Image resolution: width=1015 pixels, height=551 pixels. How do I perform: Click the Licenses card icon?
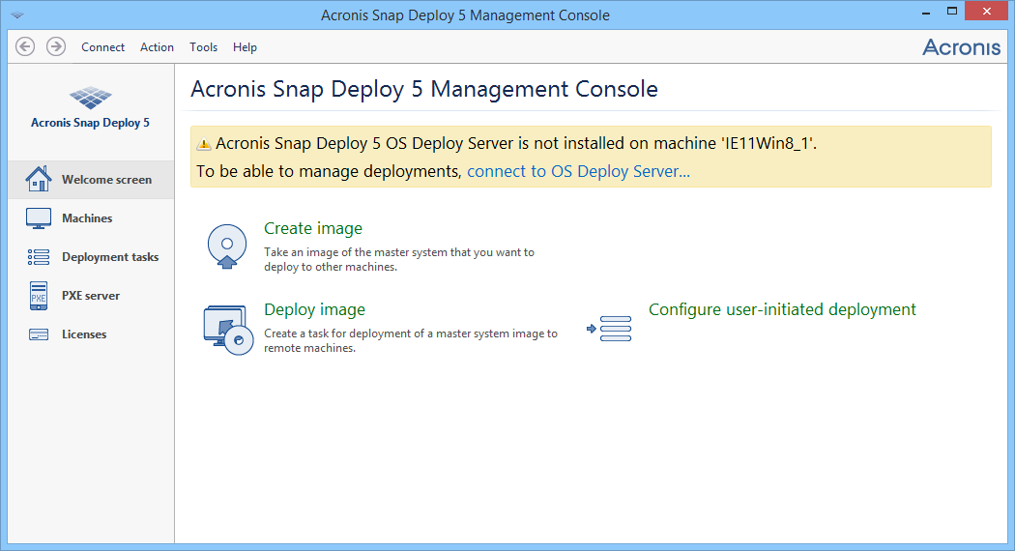(39, 334)
